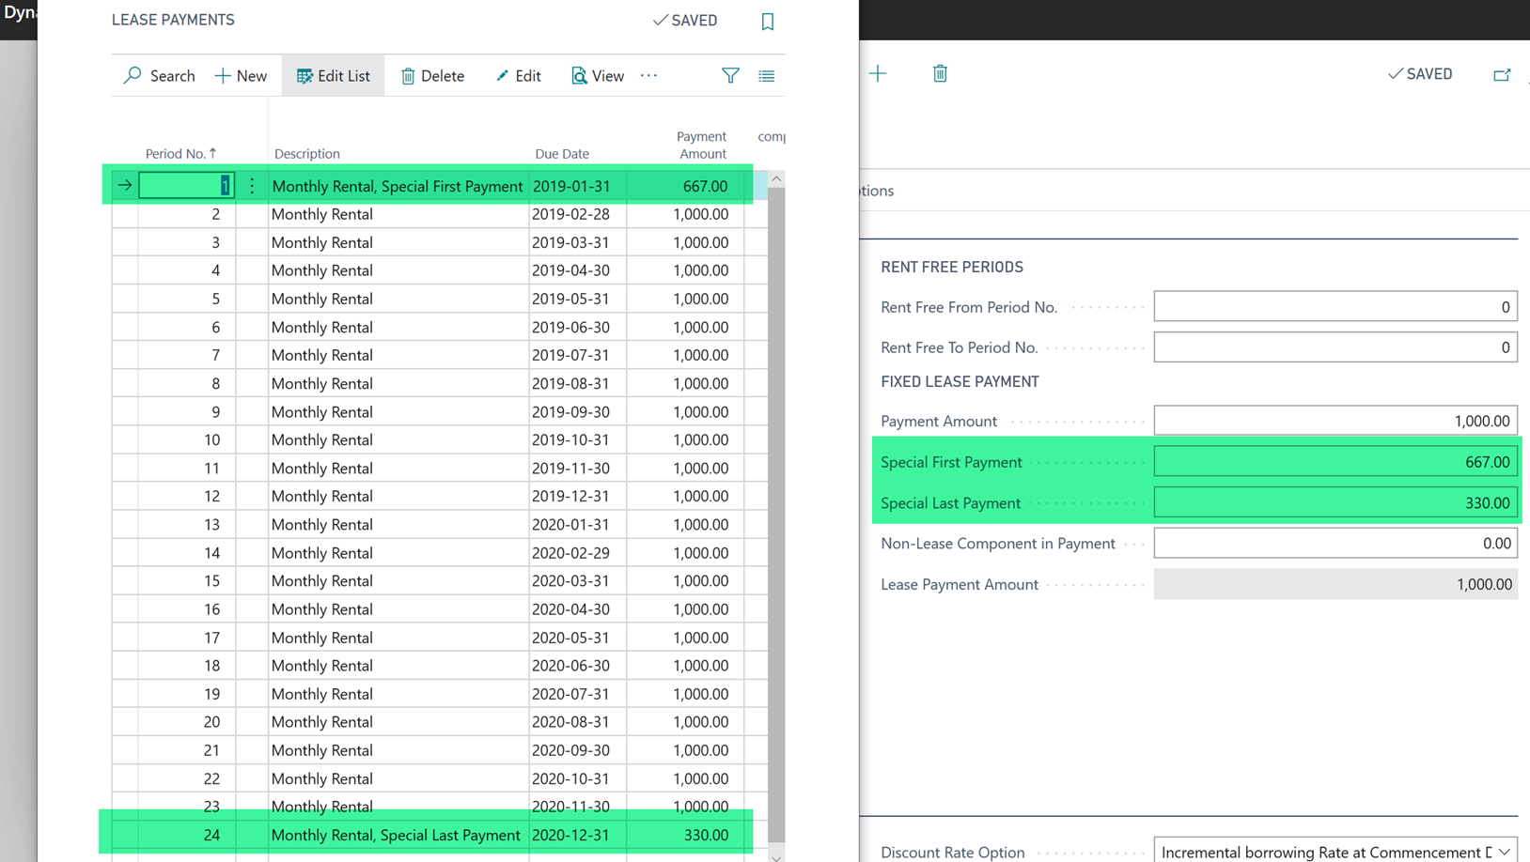Edit the Period No. field in row 1
Viewport: 1530px width, 862px height.
pyautogui.click(x=186, y=186)
